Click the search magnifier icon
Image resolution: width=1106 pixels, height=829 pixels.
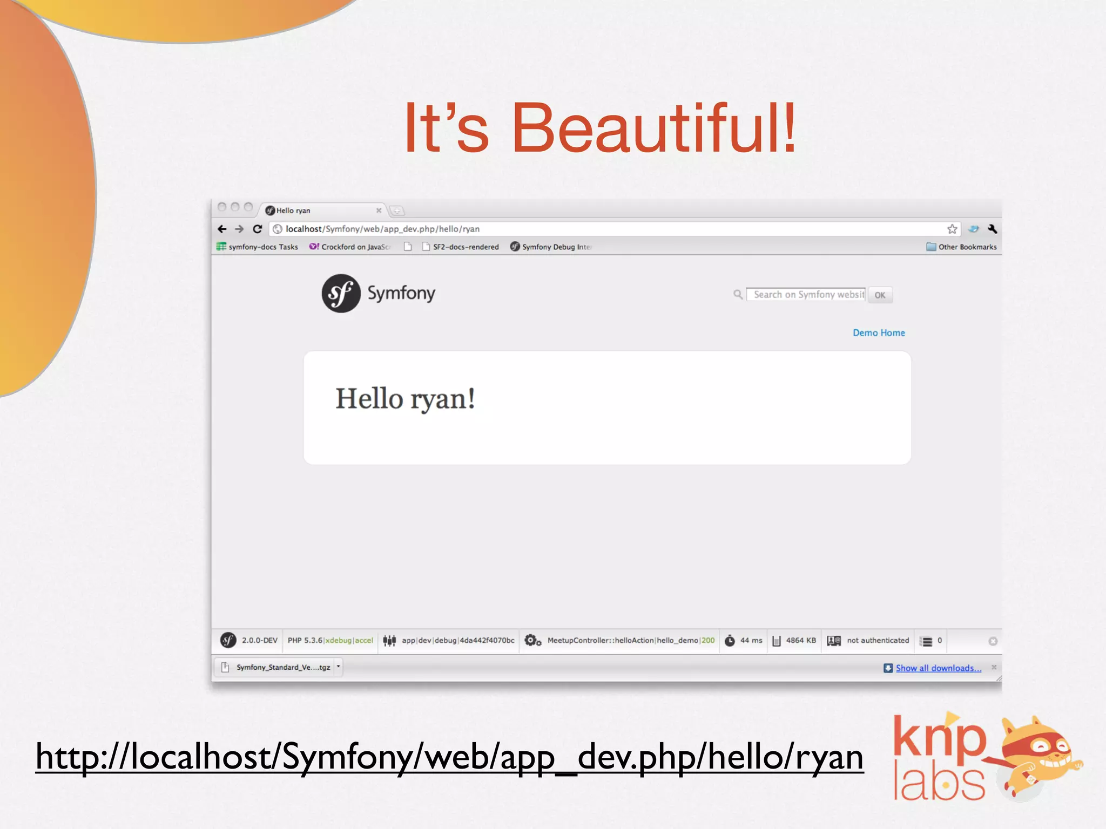tap(738, 294)
